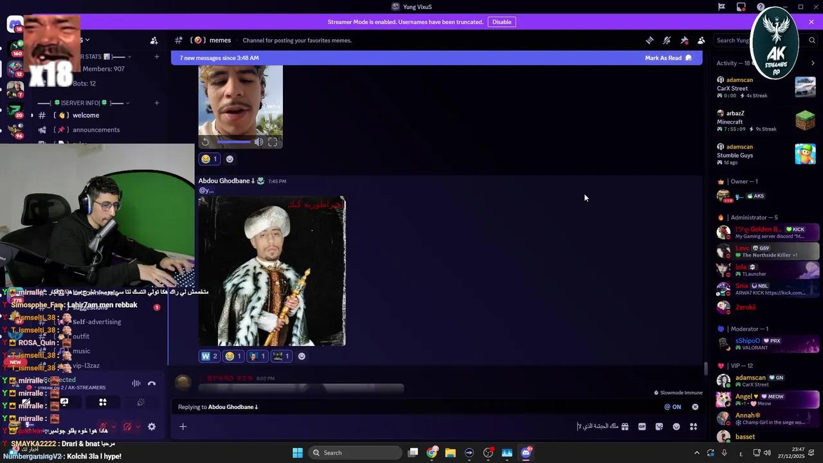Open adamscan Stumble Guys activity card
Image resolution: width=823 pixels, height=463 pixels.
(x=766, y=154)
